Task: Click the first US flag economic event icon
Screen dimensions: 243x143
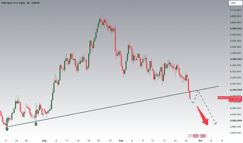Action: click(x=194, y=136)
